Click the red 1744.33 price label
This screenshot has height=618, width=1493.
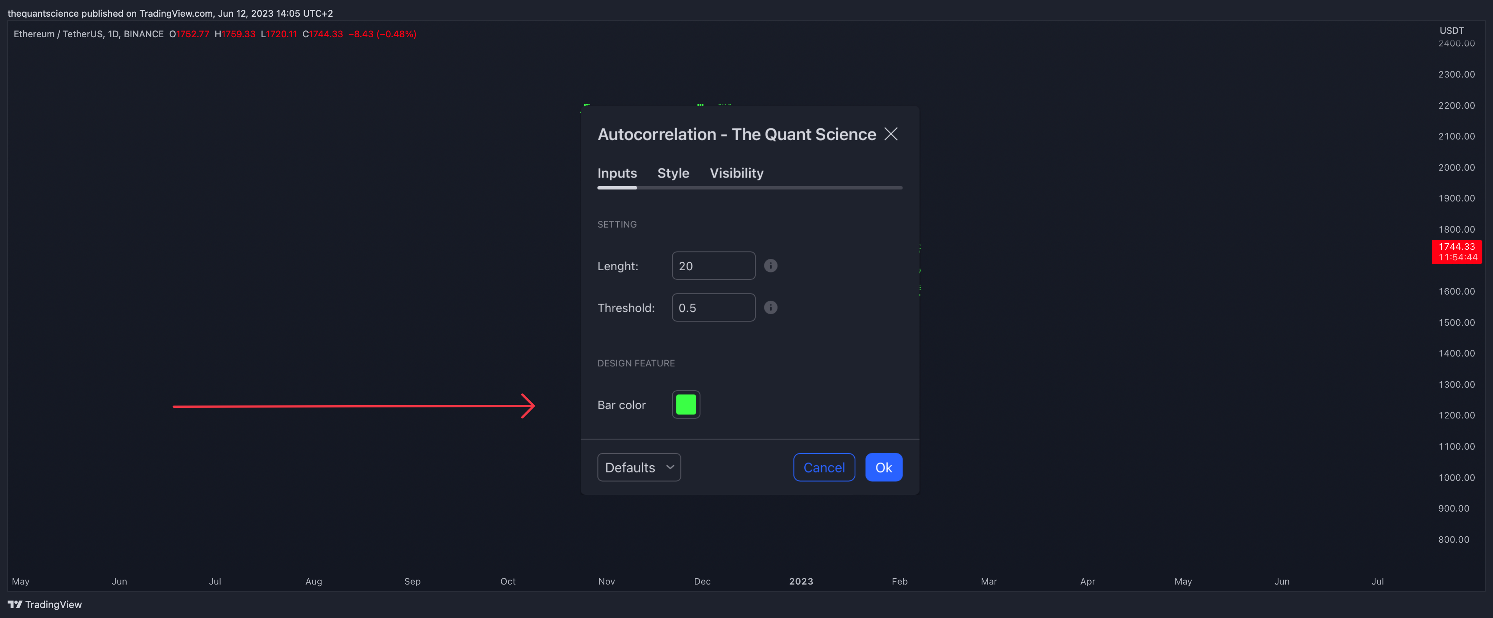click(x=1456, y=251)
